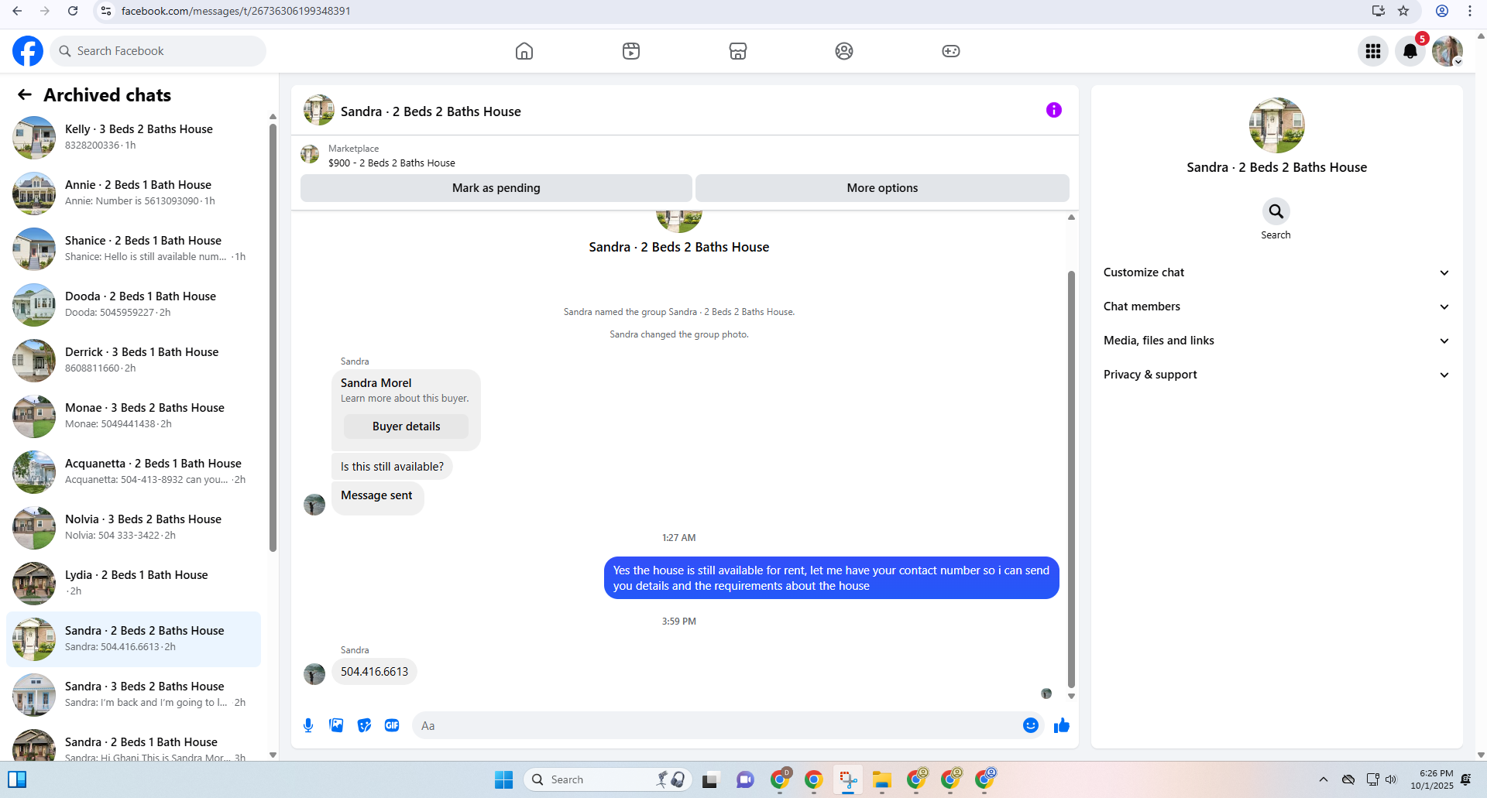Open Monae · 3 Beds 2 Baths House chat
The width and height of the screenshot is (1487, 798).
pos(133,416)
